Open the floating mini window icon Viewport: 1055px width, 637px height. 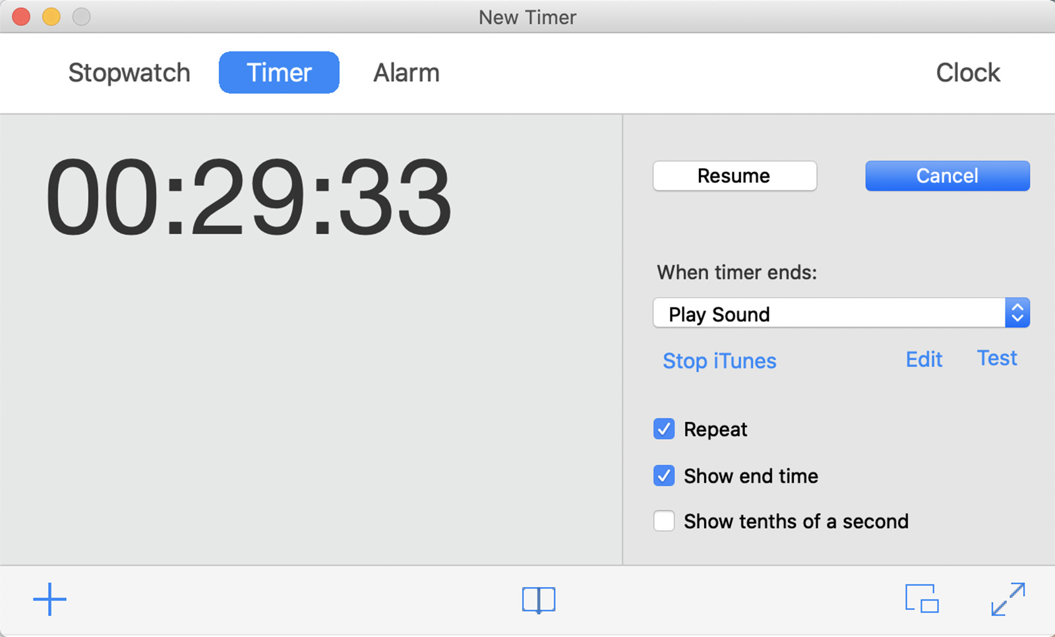922,599
